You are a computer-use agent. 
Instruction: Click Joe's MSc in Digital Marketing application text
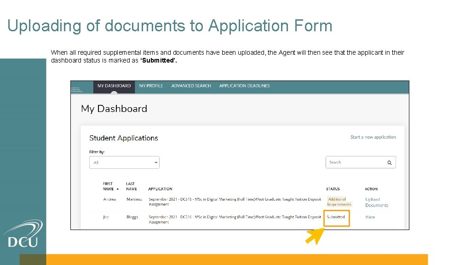[x=235, y=219]
